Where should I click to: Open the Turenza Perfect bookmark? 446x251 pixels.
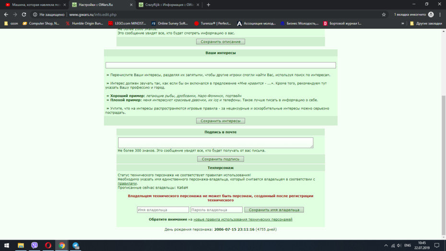pyautogui.click(x=212, y=24)
